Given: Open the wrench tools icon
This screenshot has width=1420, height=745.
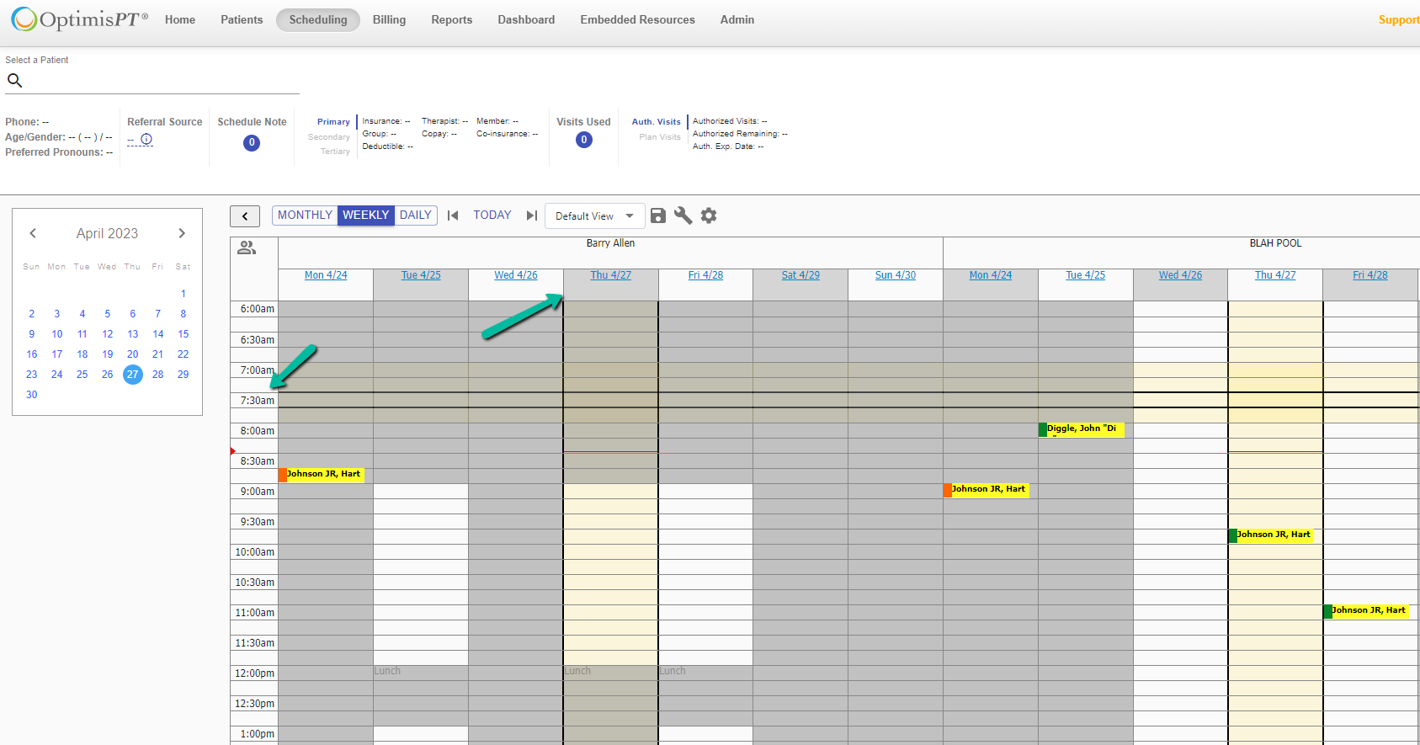Looking at the screenshot, I should 683,216.
